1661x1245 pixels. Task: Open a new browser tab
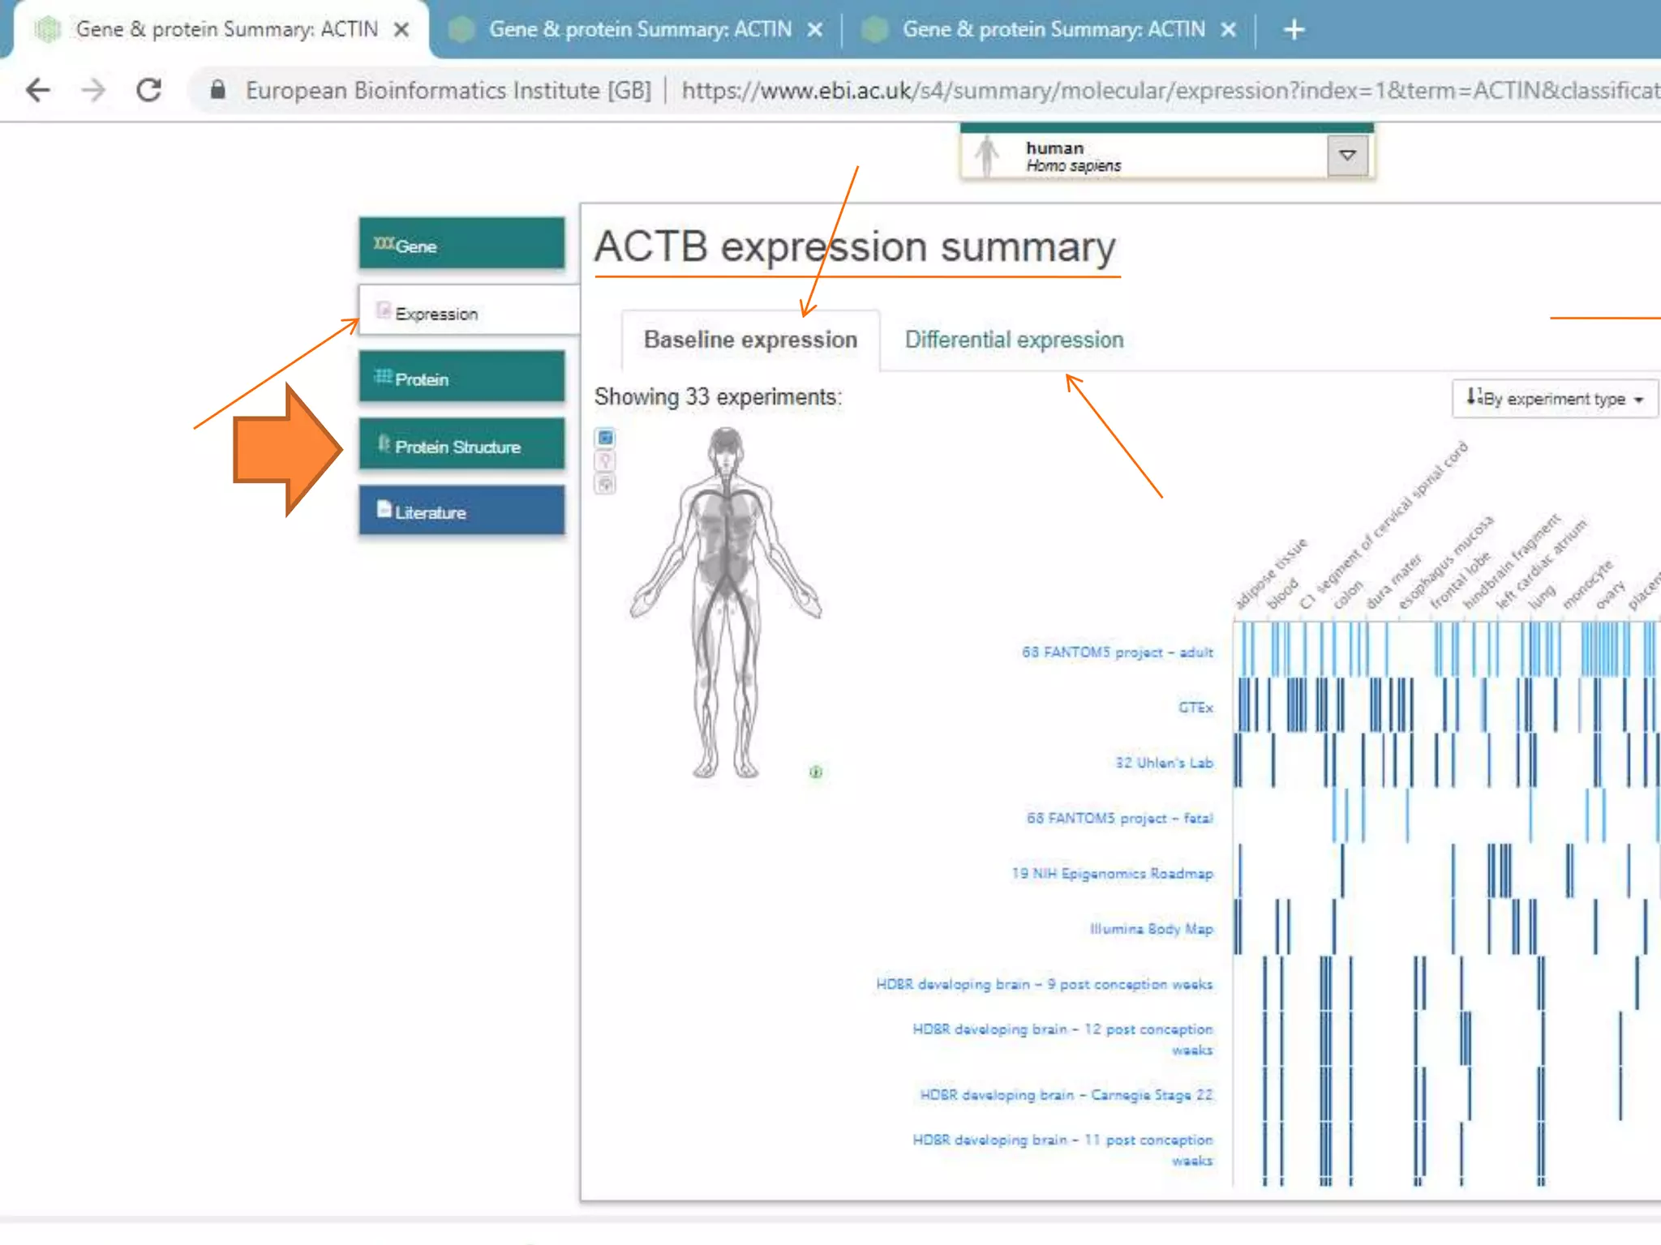tap(1294, 30)
